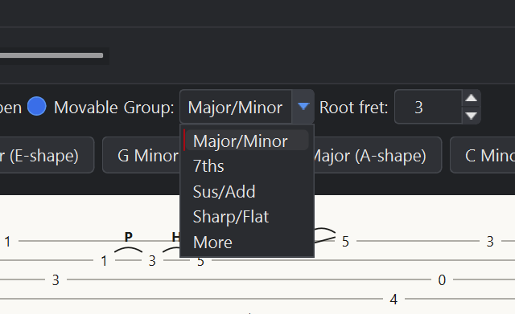
Task: Choose 7ths in dropdown list
Action: pos(247,166)
